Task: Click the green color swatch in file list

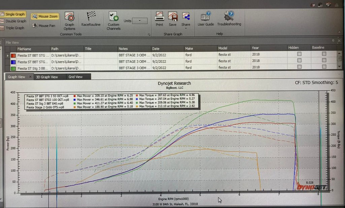Action: click(13, 69)
